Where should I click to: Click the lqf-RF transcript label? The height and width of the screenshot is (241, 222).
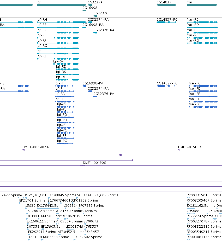[41, 41]
